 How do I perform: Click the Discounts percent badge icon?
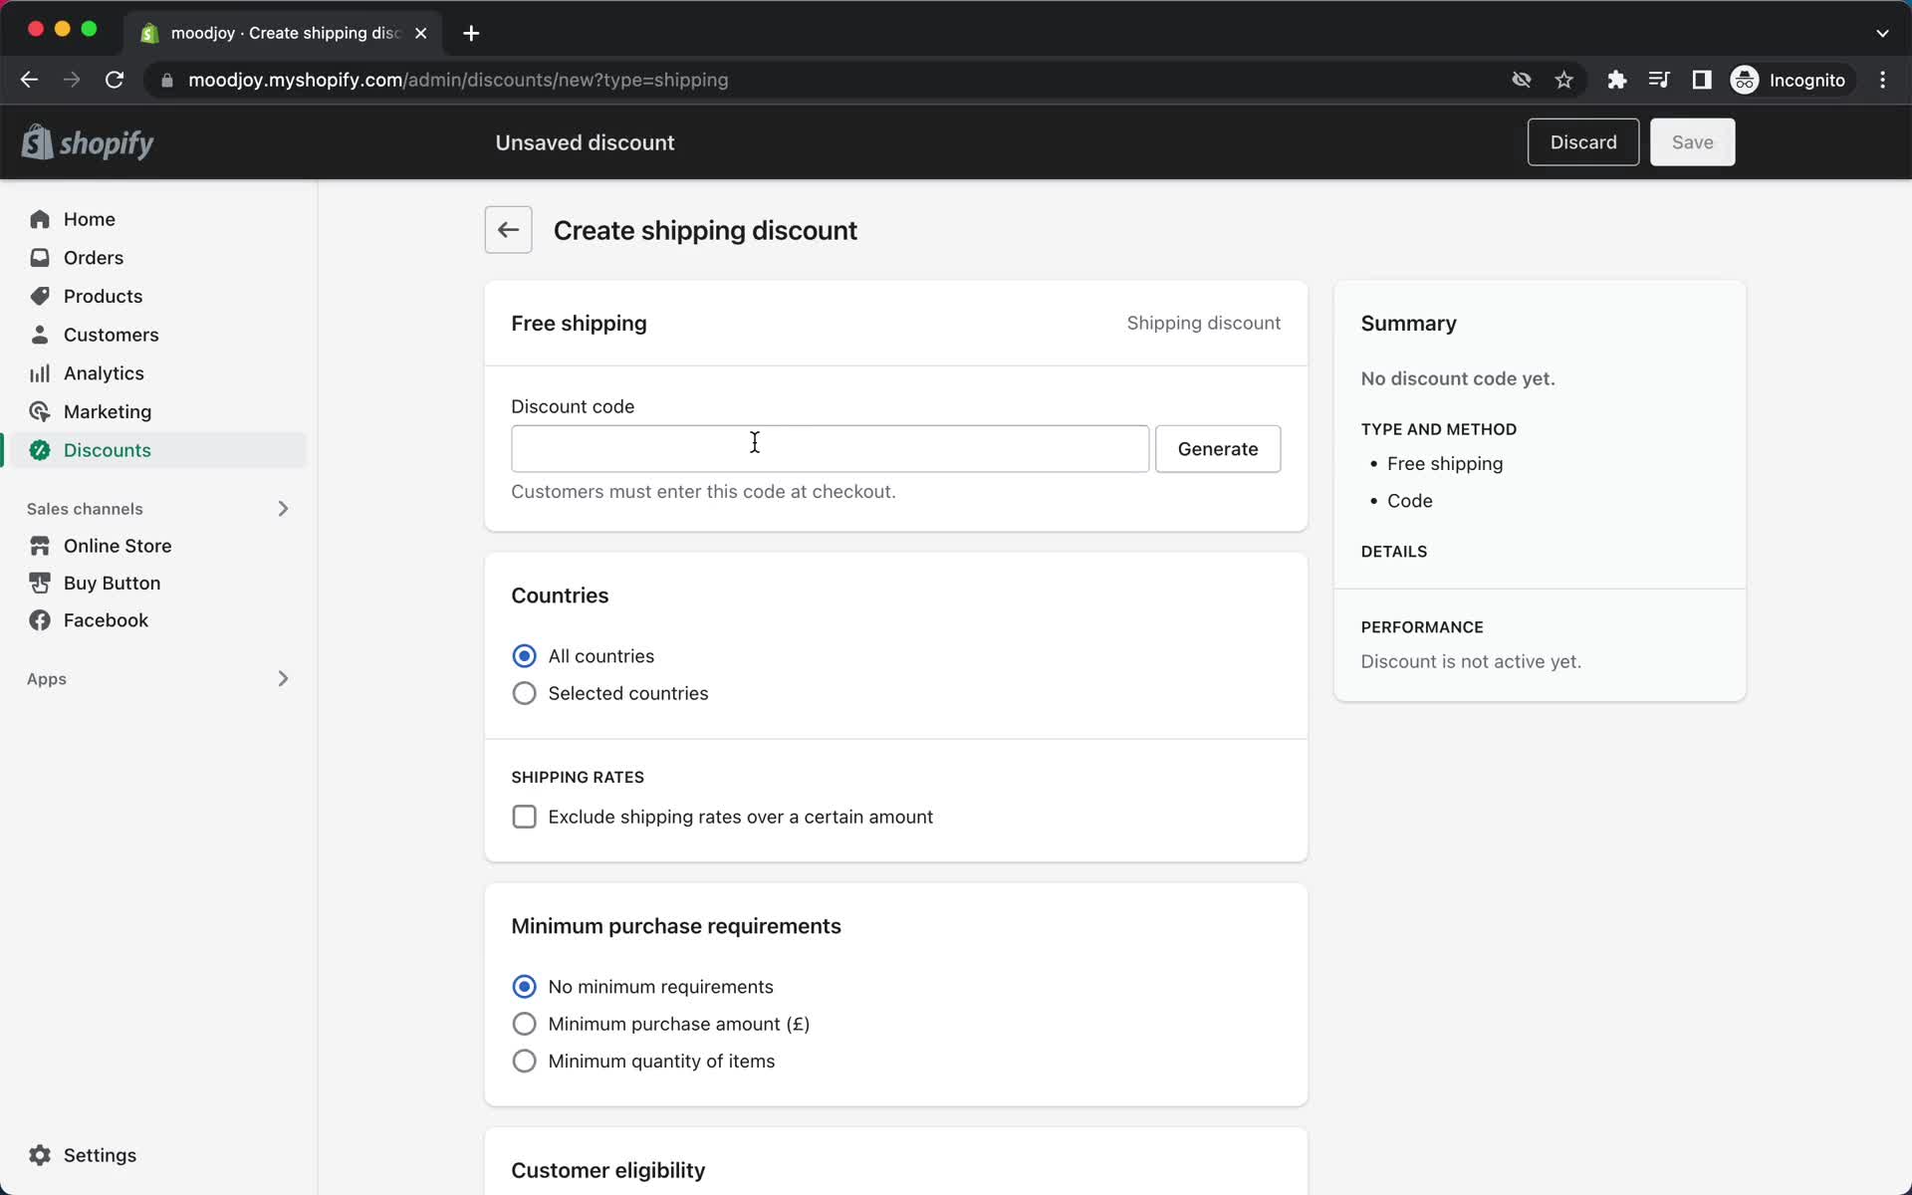[x=40, y=450]
